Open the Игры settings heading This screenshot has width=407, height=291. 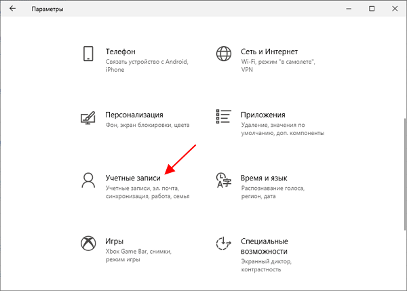click(114, 241)
